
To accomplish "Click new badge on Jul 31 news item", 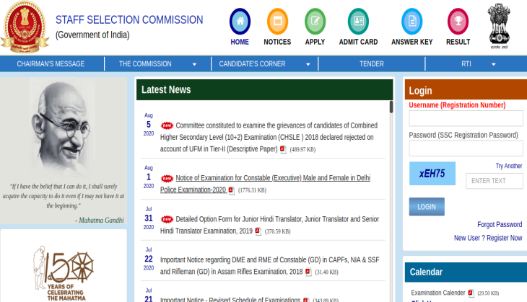I will point(167,219).
